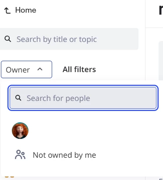Click the magnifier icon in people search

click(x=18, y=98)
